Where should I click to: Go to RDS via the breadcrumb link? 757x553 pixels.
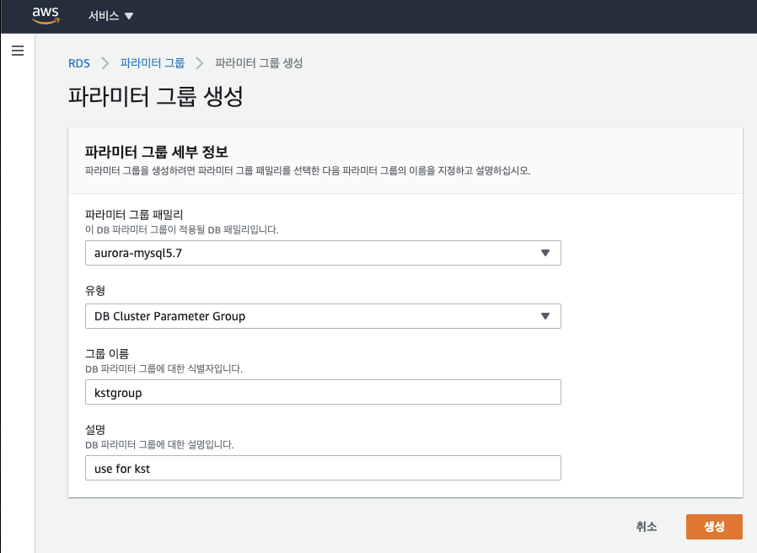point(79,63)
